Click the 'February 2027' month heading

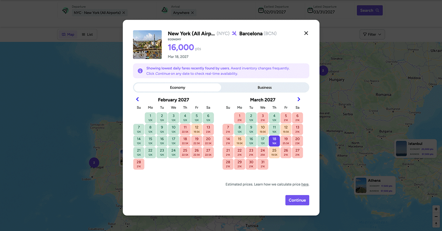click(x=173, y=100)
